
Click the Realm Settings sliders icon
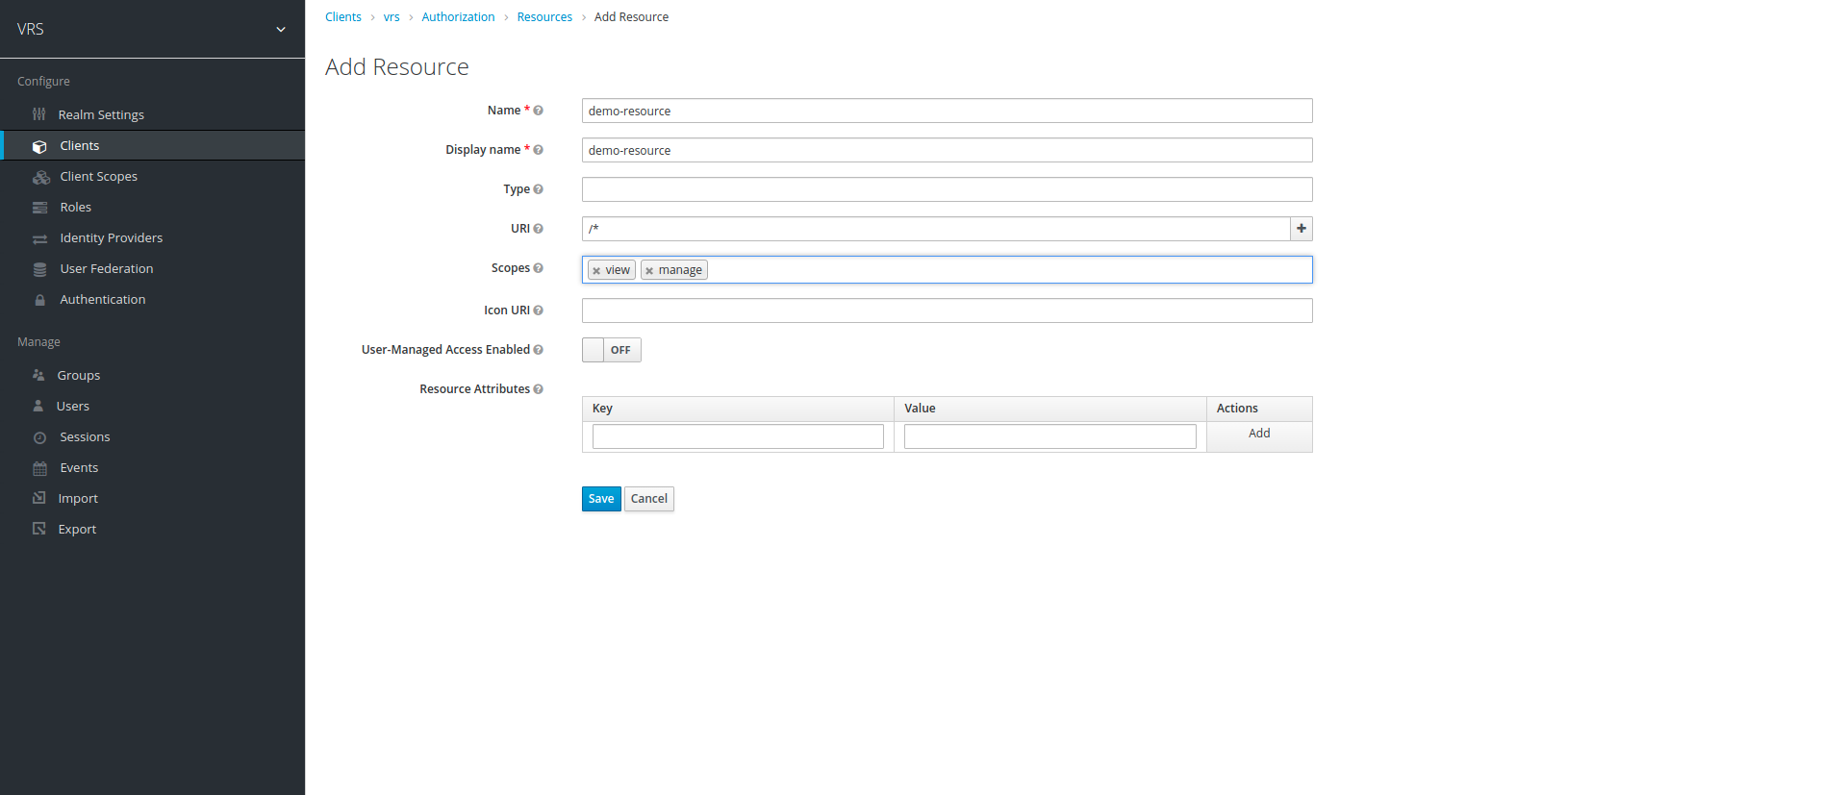coord(39,114)
